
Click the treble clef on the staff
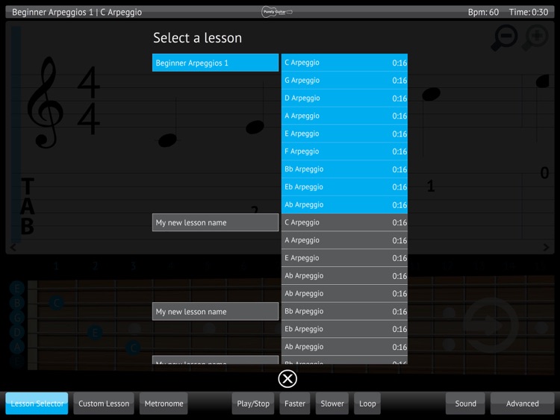(x=46, y=103)
